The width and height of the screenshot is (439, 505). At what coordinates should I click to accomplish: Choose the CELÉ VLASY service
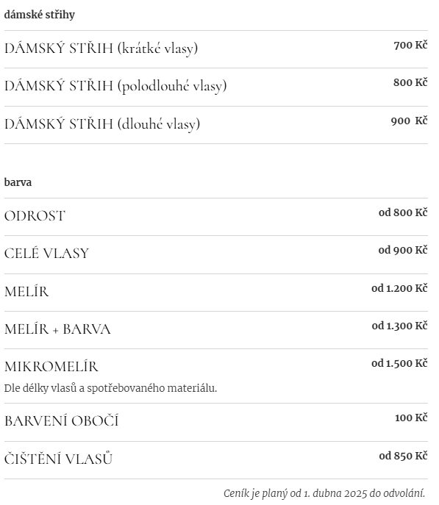pyautogui.click(x=46, y=254)
